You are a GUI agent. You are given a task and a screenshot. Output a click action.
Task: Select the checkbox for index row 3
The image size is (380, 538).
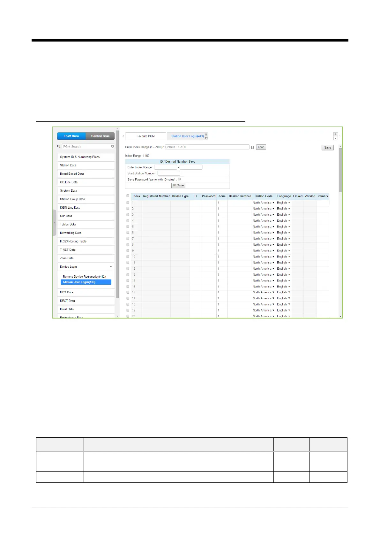click(128, 215)
